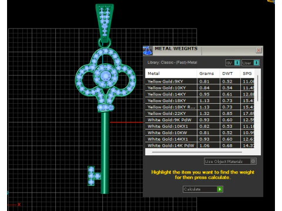The image size is (282, 211).
Task: Toggle the GV library switch
Action: coord(233,63)
